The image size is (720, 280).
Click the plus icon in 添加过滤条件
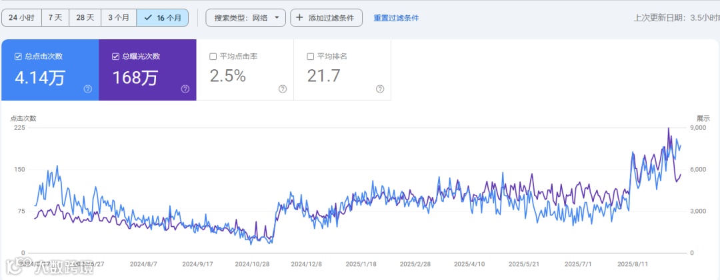pos(299,17)
